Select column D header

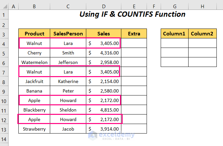pos(104,6)
